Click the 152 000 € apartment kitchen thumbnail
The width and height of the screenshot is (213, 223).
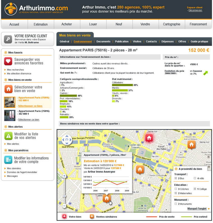click(10, 102)
